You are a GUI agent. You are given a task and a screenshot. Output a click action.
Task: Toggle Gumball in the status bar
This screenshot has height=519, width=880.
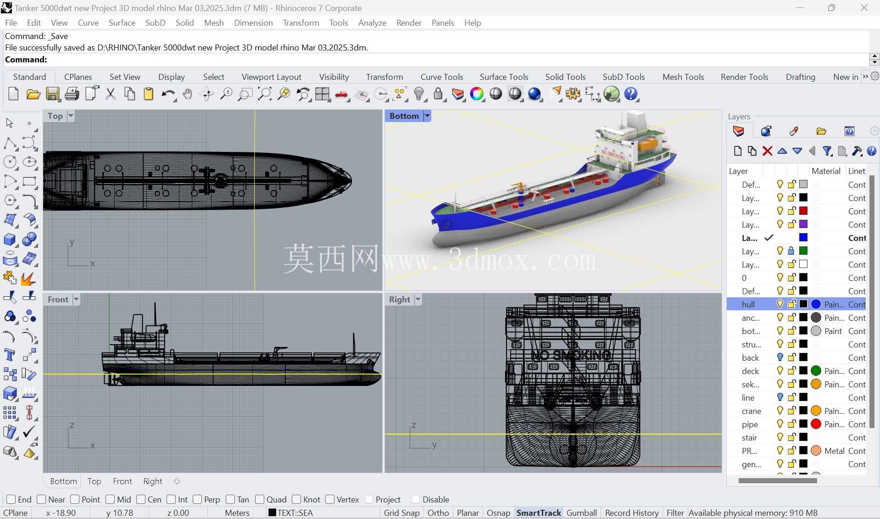[x=582, y=513]
